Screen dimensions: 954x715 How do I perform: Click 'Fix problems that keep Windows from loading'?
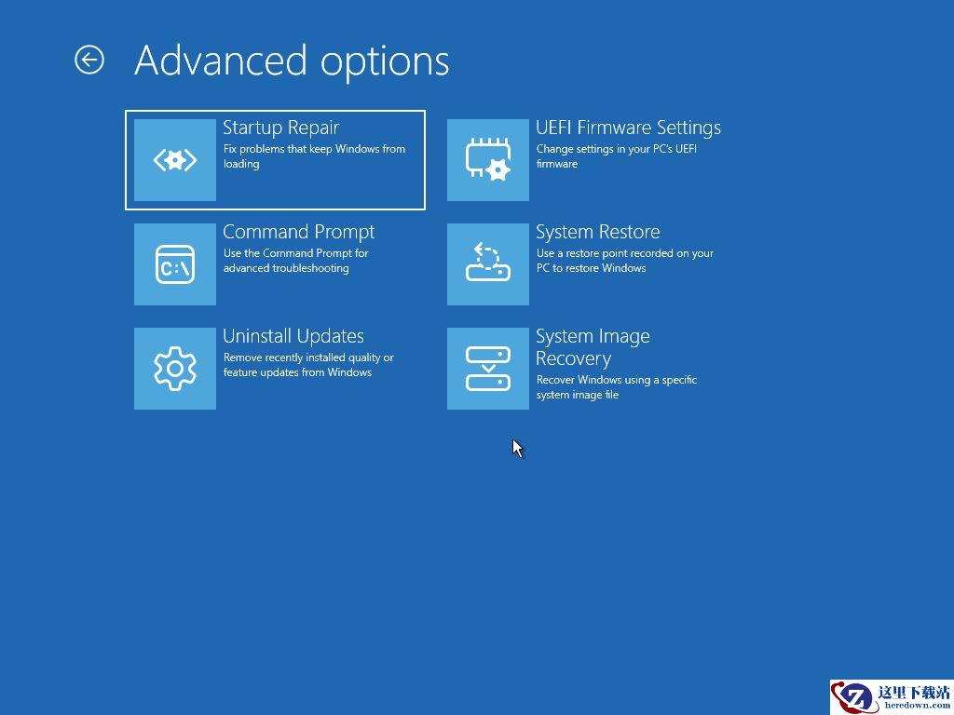click(314, 156)
